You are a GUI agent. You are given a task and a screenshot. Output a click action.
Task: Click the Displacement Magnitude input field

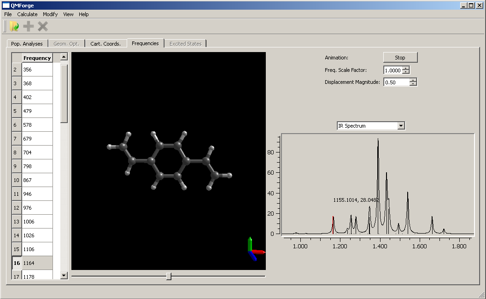396,82
